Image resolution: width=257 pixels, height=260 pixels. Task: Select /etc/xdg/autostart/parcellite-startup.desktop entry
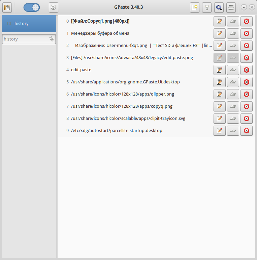117,130
